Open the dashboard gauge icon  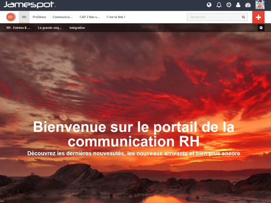(248, 5)
